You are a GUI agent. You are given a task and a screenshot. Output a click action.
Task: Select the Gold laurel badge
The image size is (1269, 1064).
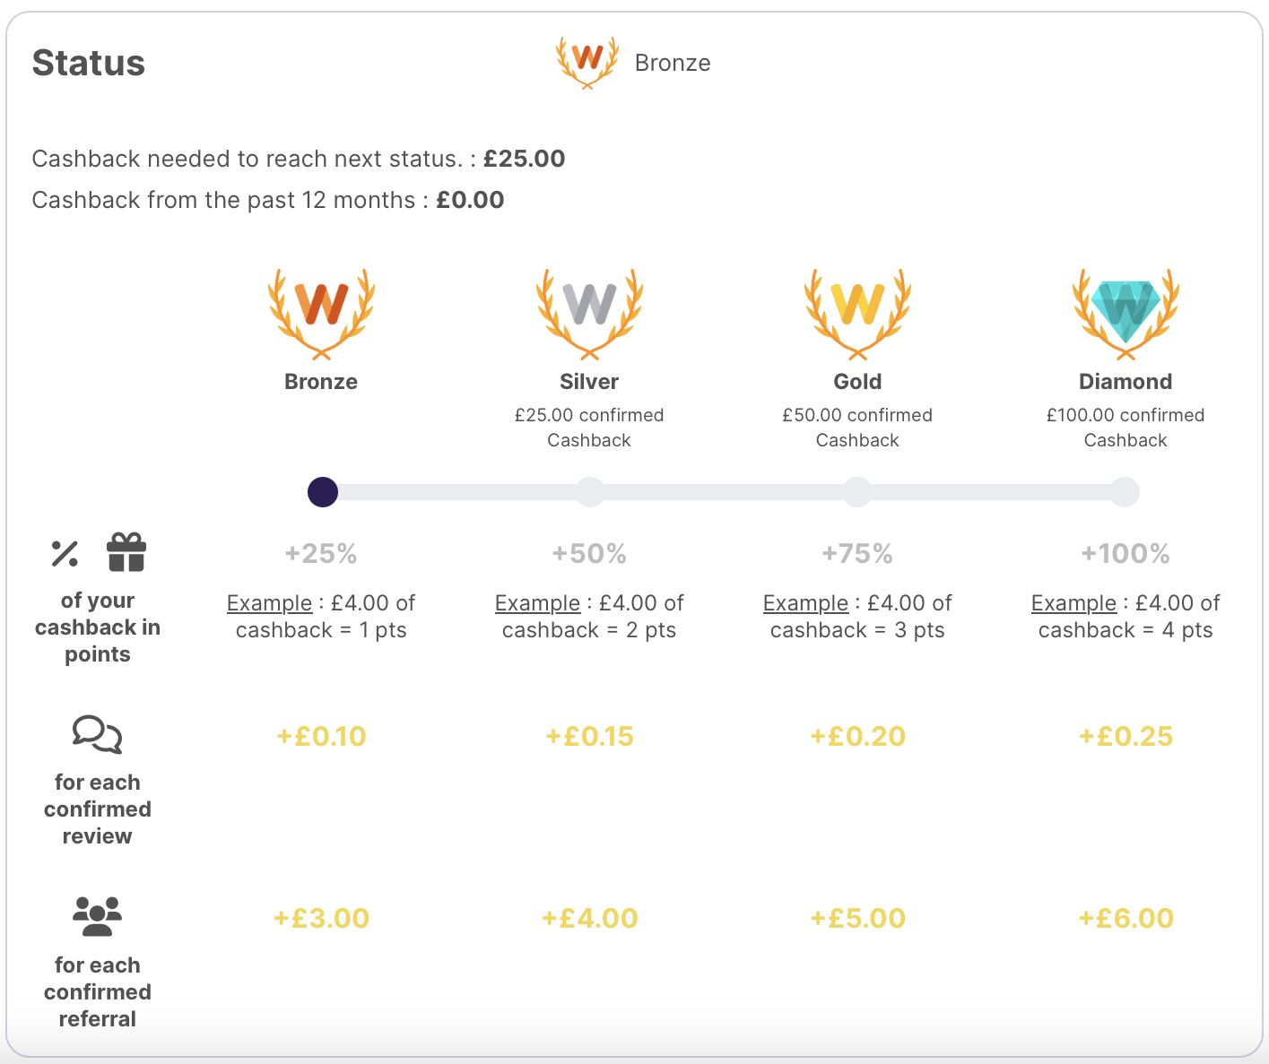[857, 314]
